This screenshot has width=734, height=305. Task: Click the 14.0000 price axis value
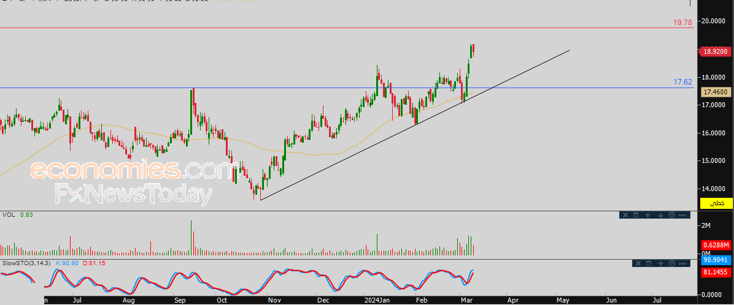[x=714, y=189]
